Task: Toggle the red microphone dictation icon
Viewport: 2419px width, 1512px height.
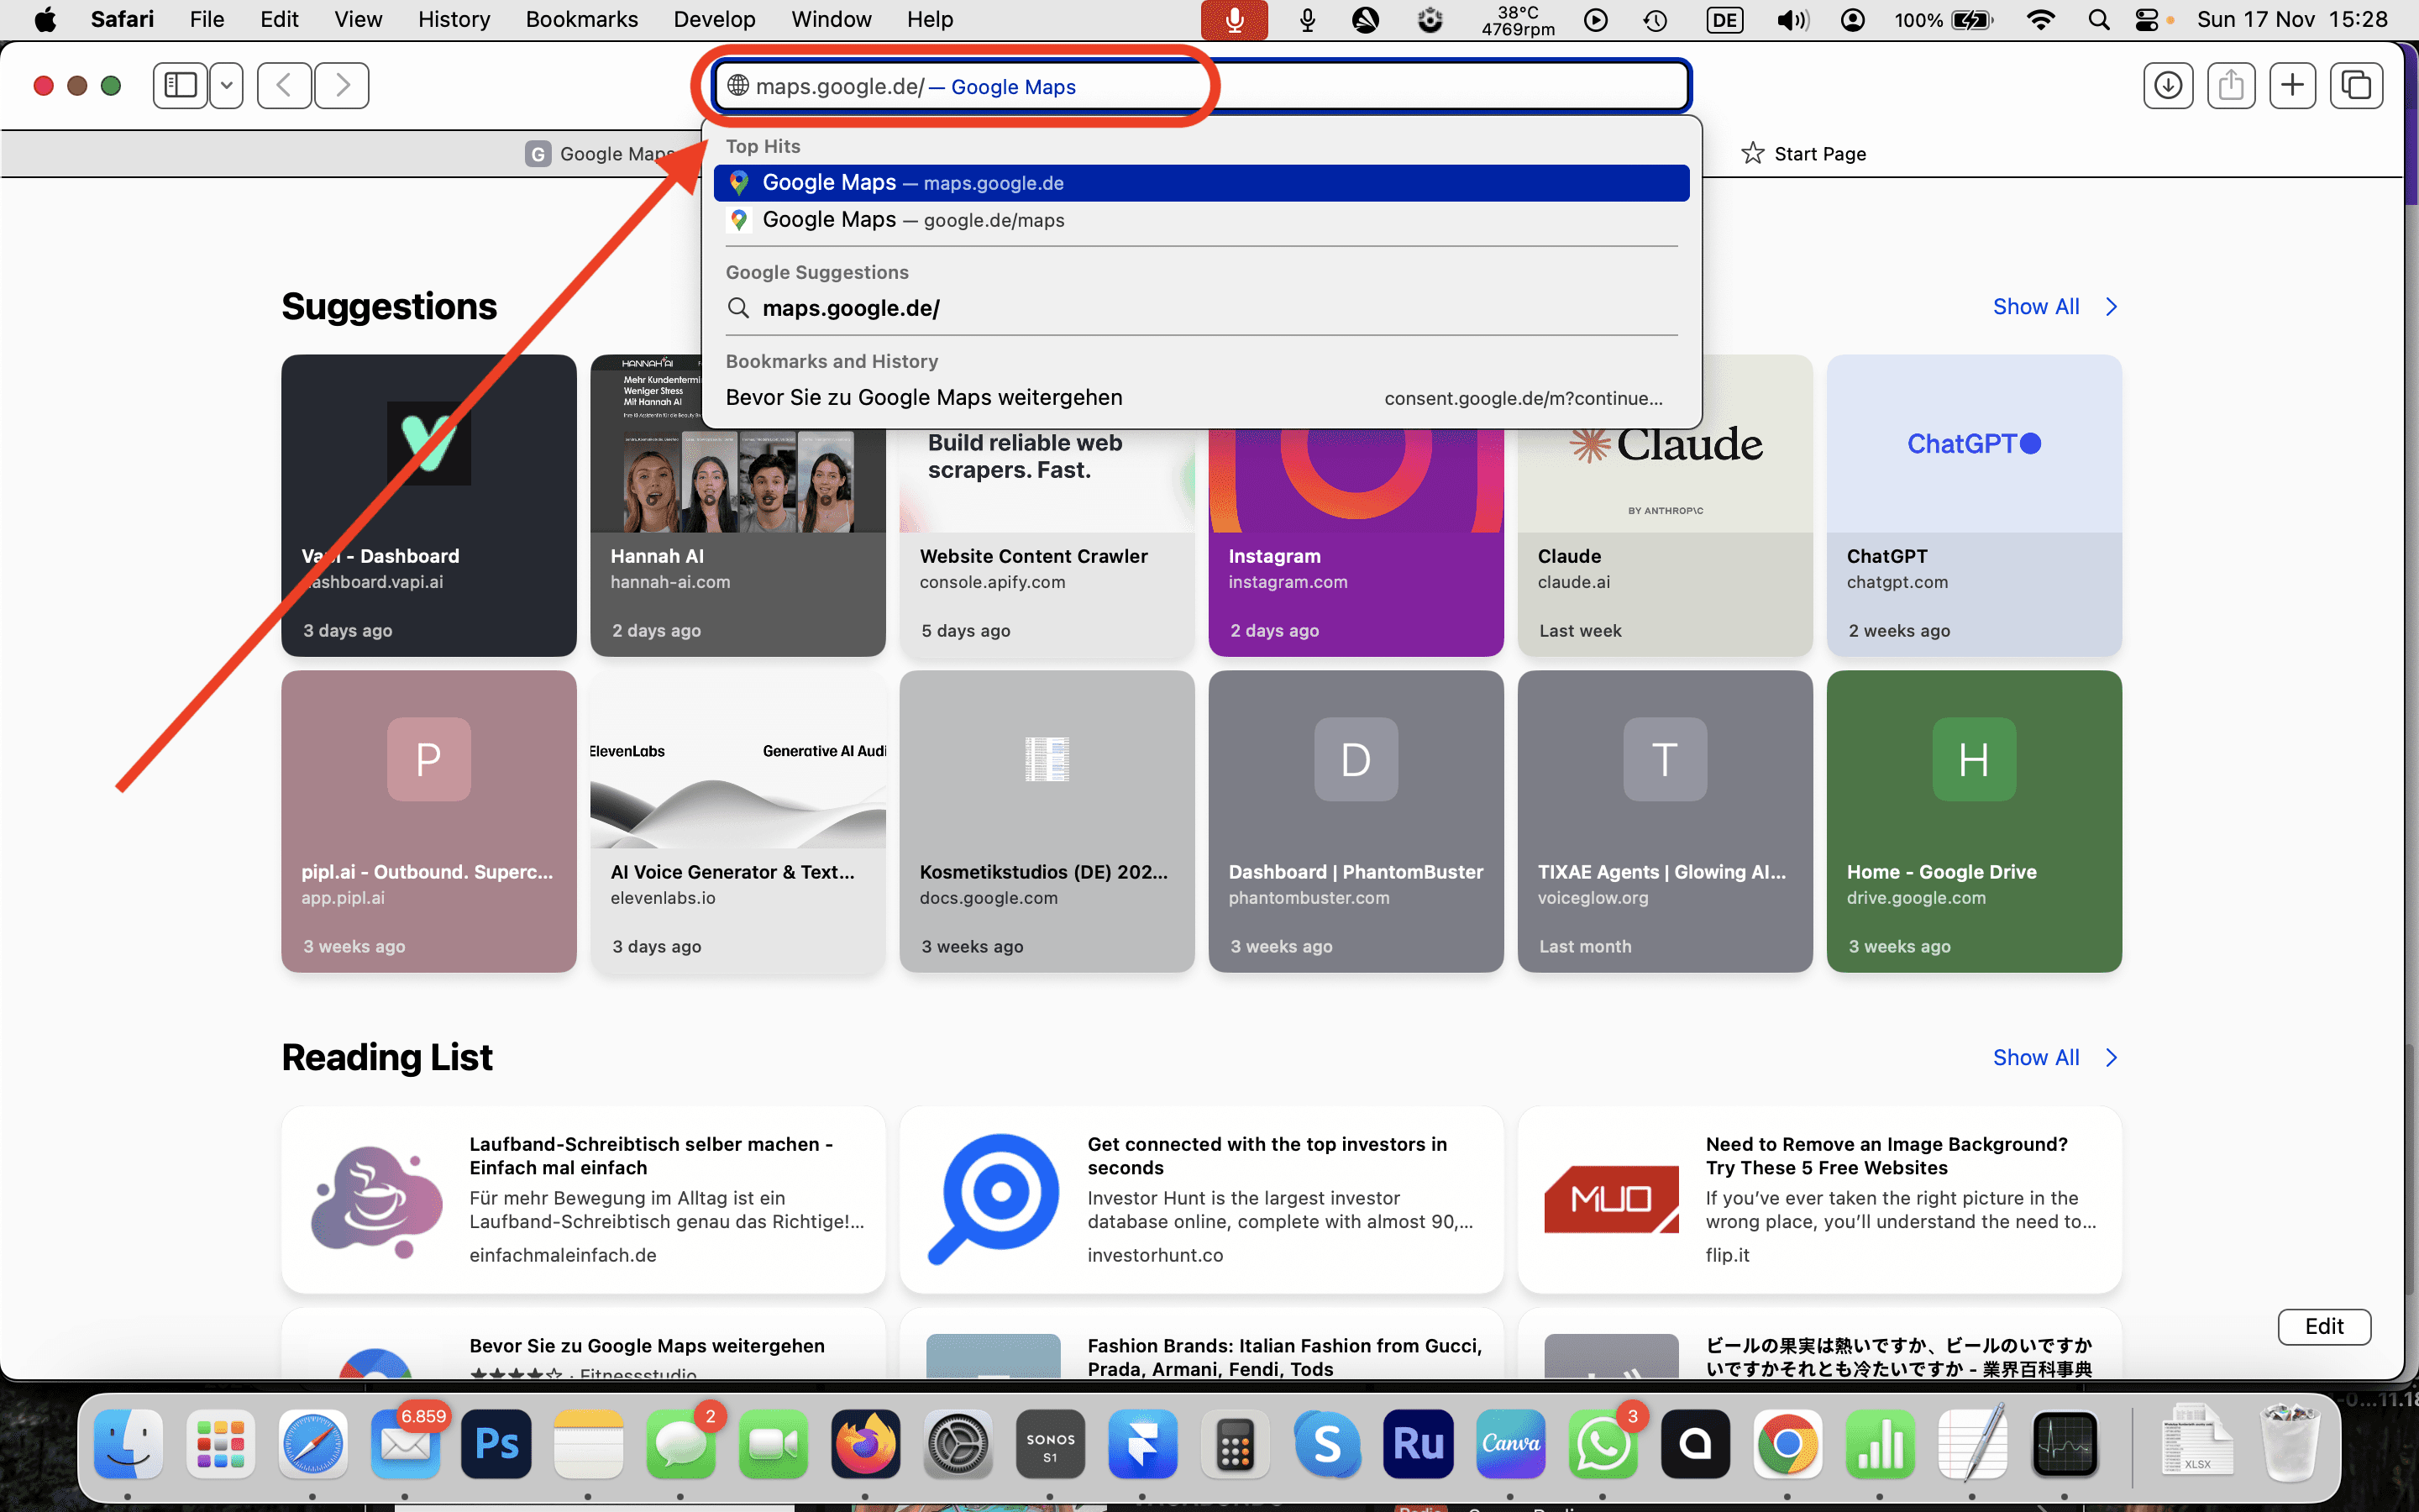Action: (x=1234, y=20)
